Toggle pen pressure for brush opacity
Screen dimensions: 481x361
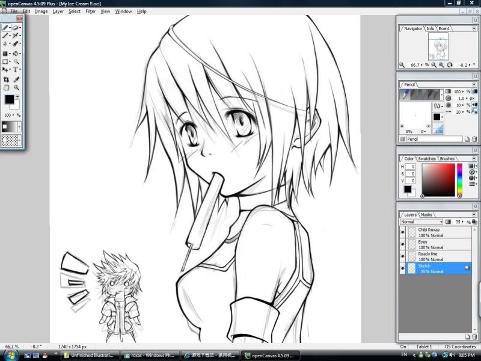click(474, 91)
